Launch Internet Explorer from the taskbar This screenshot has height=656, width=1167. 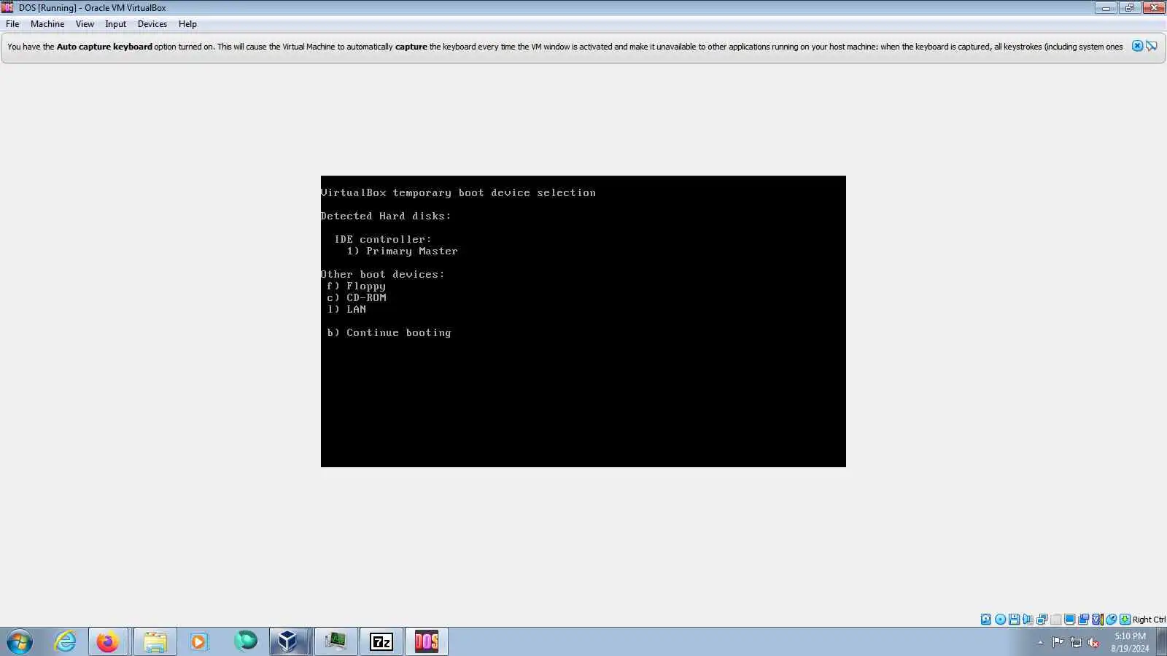tap(66, 641)
